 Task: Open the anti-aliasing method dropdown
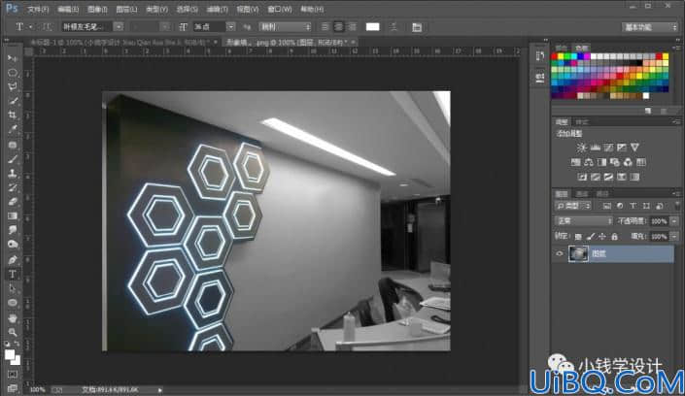pos(285,27)
